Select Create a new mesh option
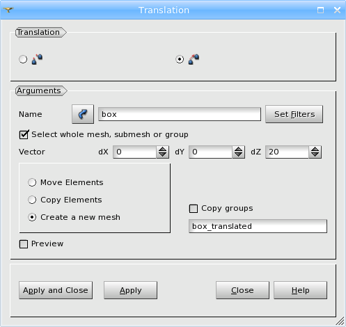Image resolution: width=346 pixels, height=327 pixels. tap(32, 217)
